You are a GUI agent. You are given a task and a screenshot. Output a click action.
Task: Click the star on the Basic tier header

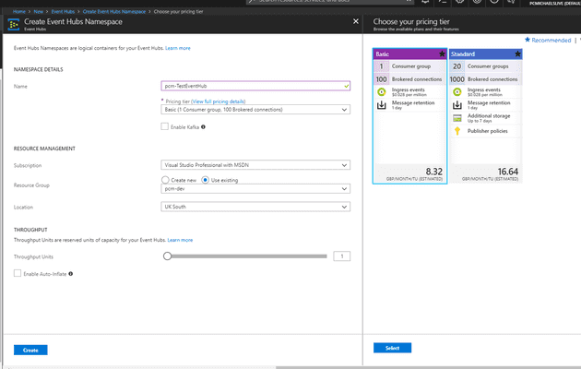coord(442,54)
